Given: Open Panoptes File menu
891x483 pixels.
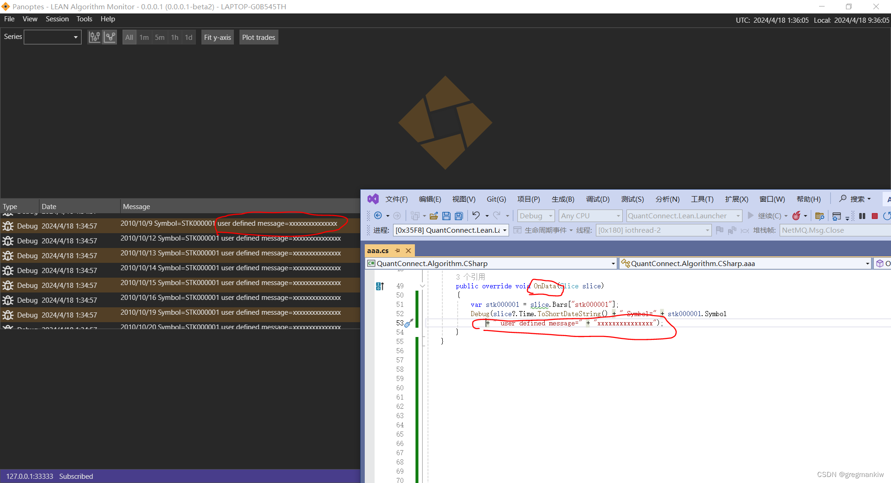Looking at the screenshot, I should pos(9,19).
